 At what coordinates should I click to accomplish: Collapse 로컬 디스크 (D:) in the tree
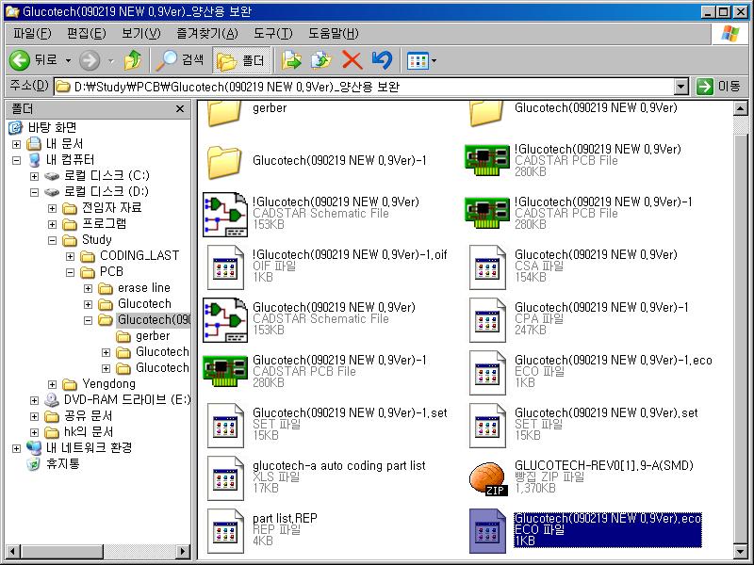pos(34,192)
